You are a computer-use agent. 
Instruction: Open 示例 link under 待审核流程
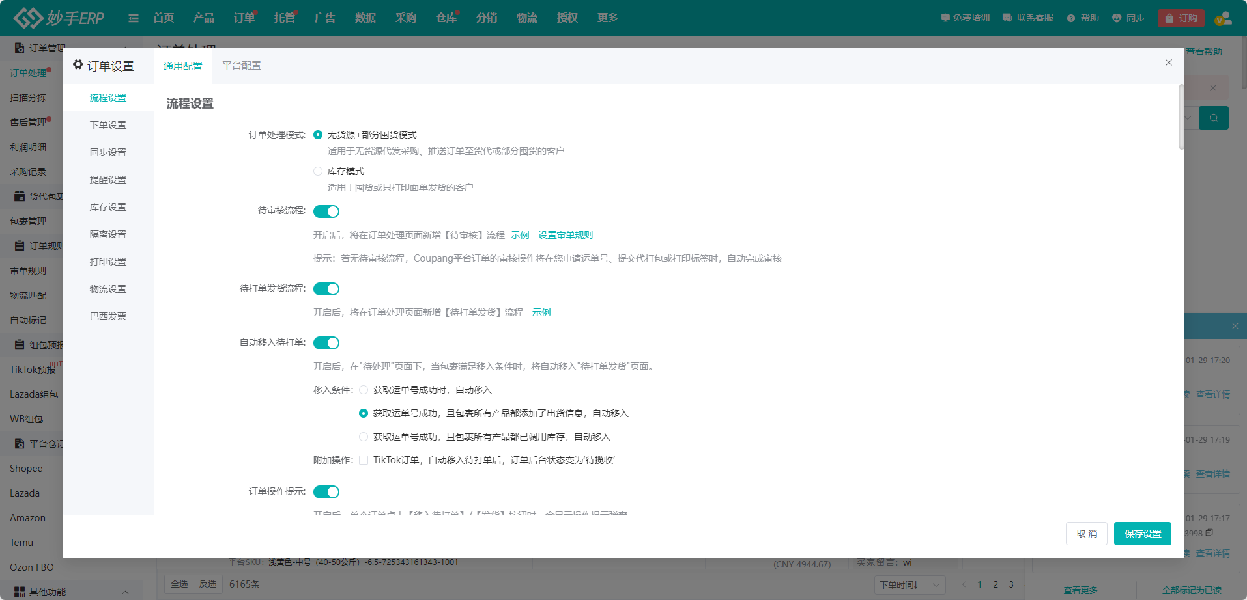pos(520,235)
